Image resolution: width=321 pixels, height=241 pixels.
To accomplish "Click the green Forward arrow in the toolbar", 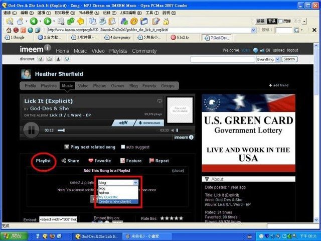I will coord(48,21).
